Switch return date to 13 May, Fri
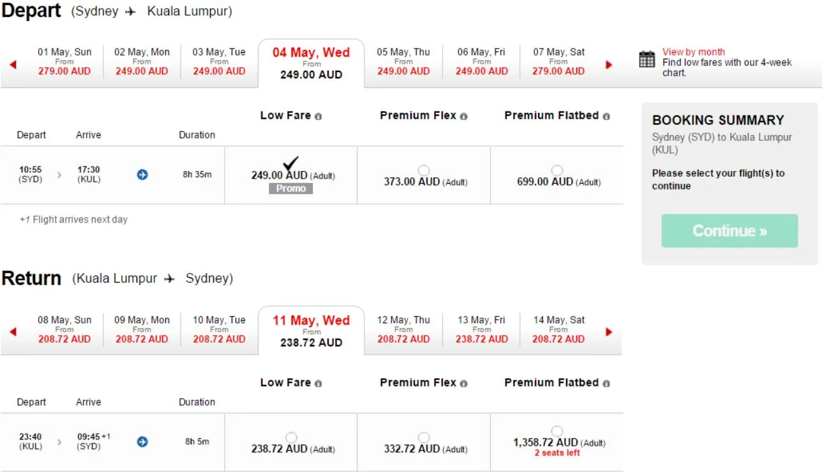This screenshot has width=824, height=472. [x=481, y=330]
